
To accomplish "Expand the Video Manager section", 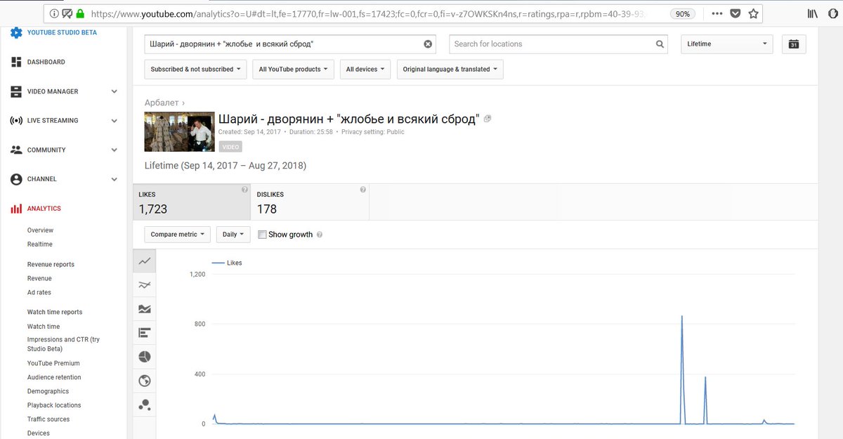I will (x=114, y=91).
